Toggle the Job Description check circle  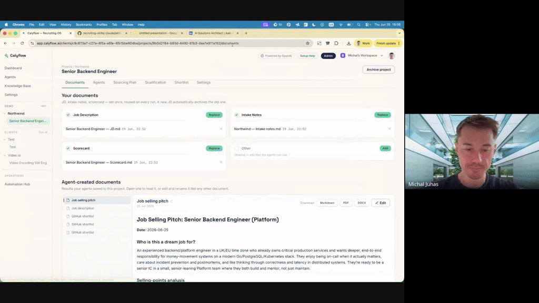68,115
